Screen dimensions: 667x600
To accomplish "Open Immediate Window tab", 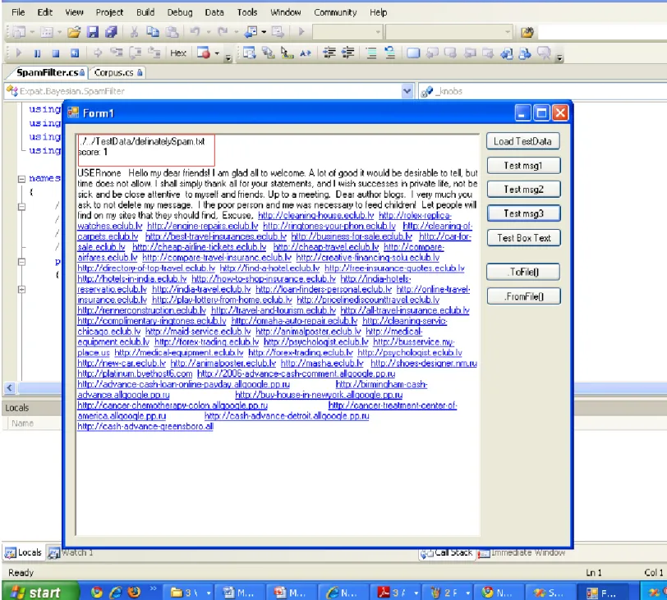I will 522,553.
